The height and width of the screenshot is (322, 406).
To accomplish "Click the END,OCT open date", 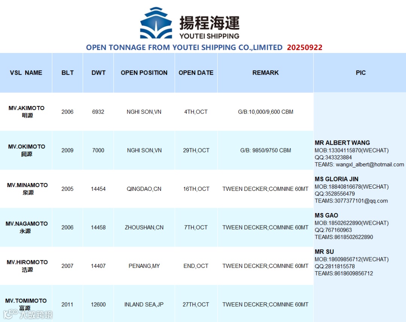I will point(196,266).
